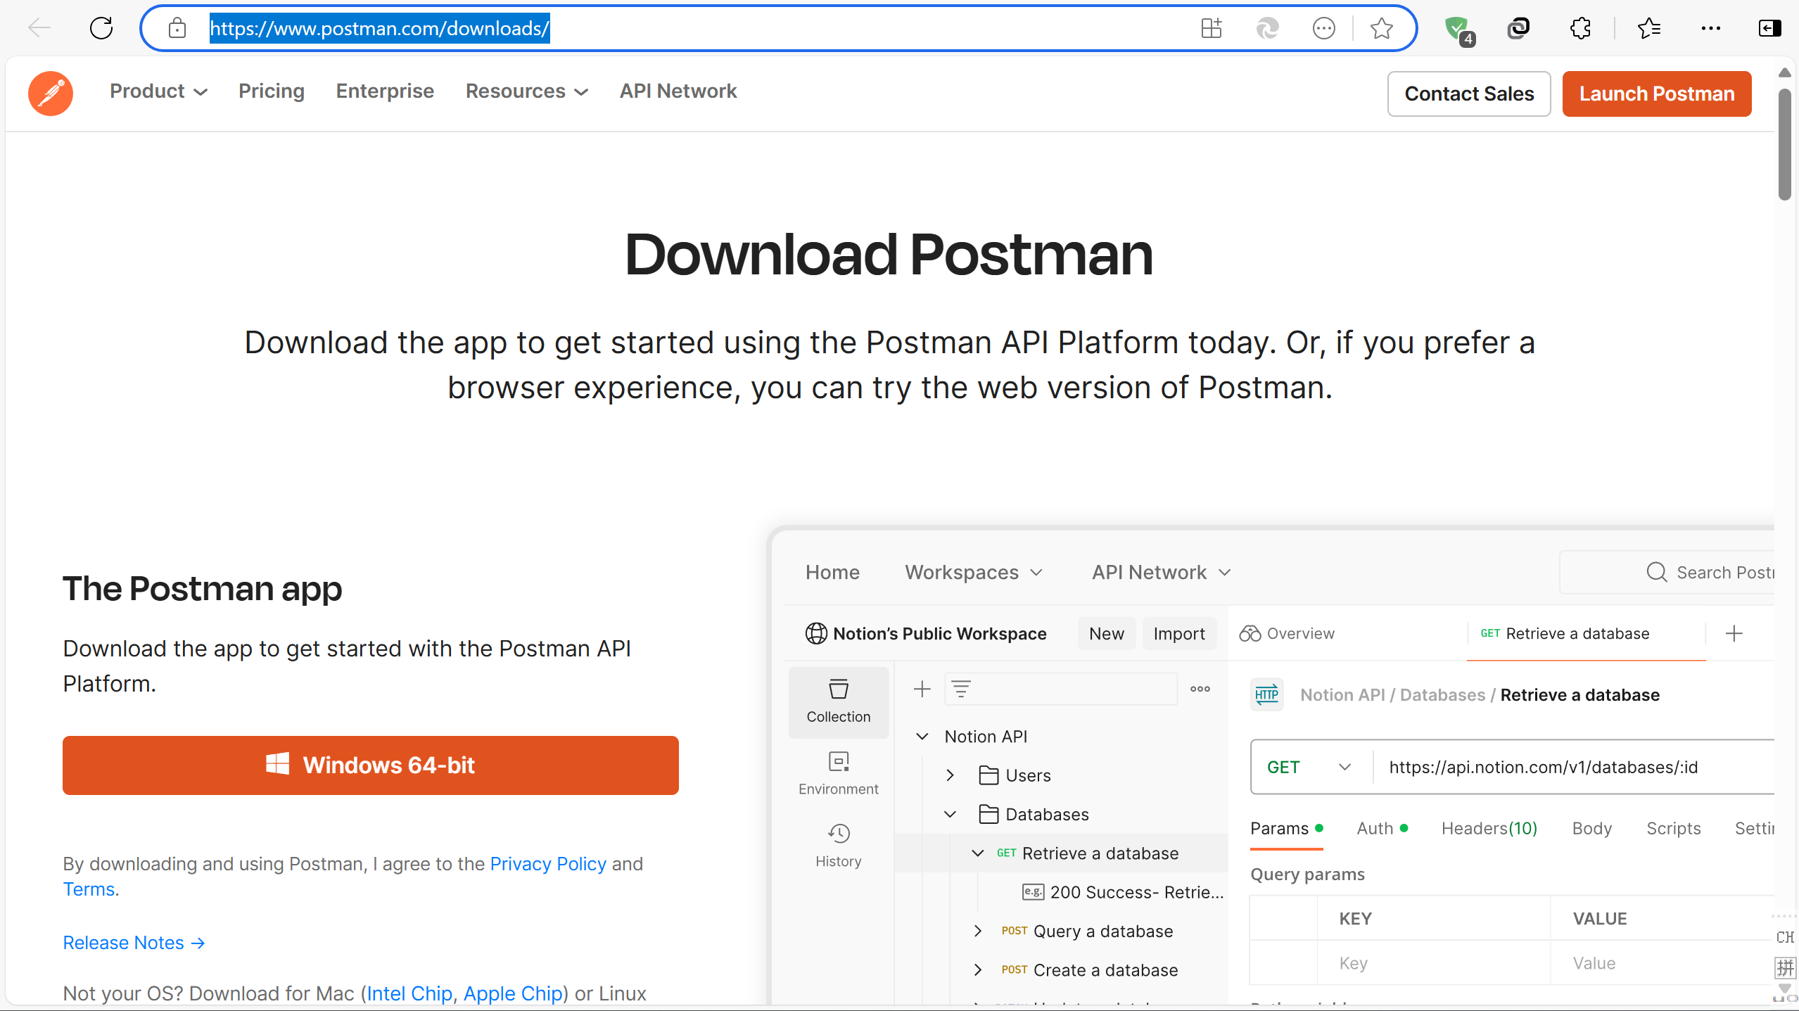
Task: Open the Pricing page
Action: [x=271, y=91]
